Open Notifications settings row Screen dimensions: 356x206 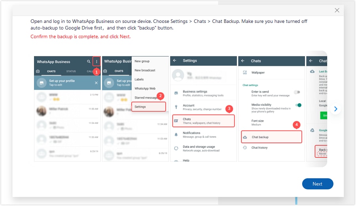tap(203, 135)
